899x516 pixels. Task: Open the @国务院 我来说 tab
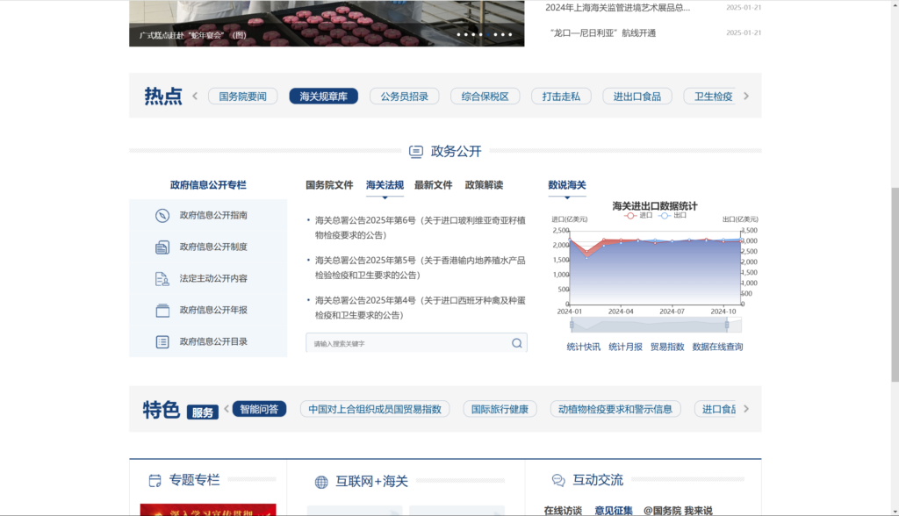678,510
